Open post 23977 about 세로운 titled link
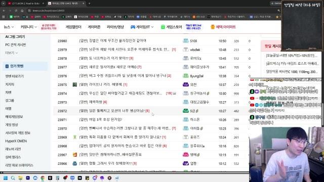 (x=110, y=67)
